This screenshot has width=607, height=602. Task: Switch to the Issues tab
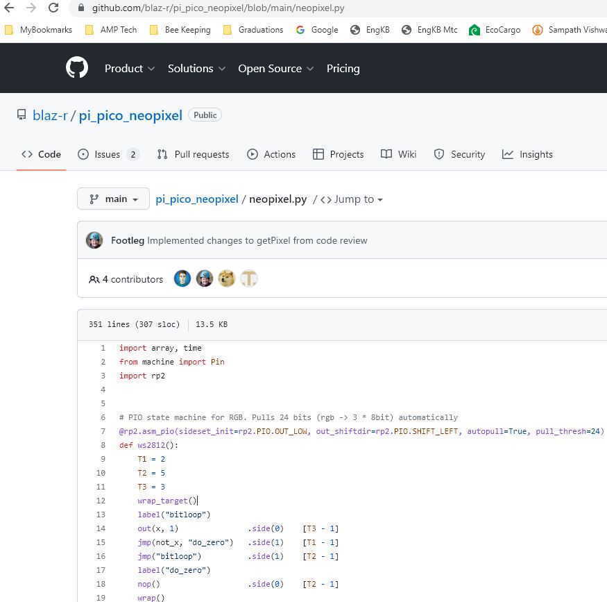[108, 154]
